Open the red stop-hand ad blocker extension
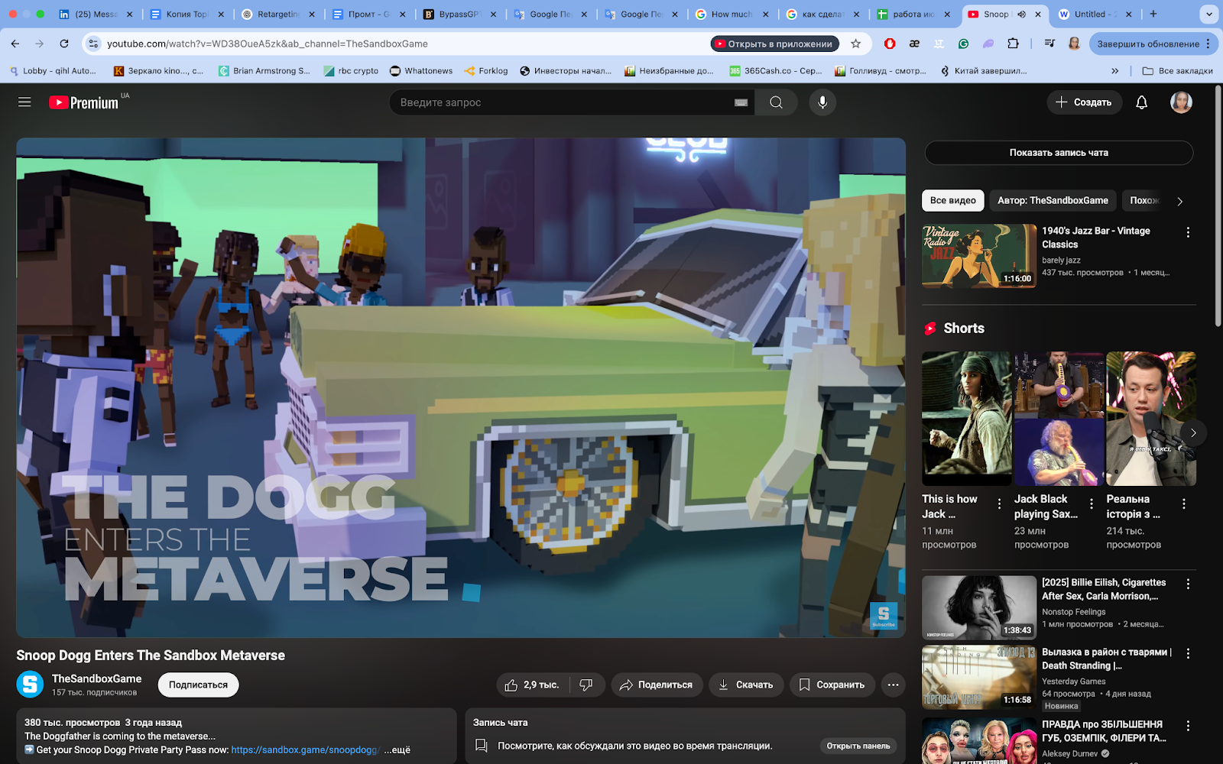 coord(890,44)
